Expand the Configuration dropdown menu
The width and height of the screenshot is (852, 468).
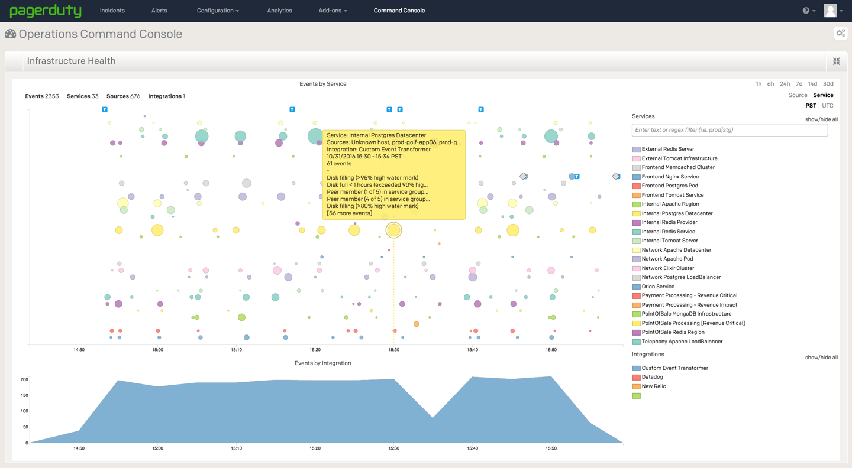(218, 11)
